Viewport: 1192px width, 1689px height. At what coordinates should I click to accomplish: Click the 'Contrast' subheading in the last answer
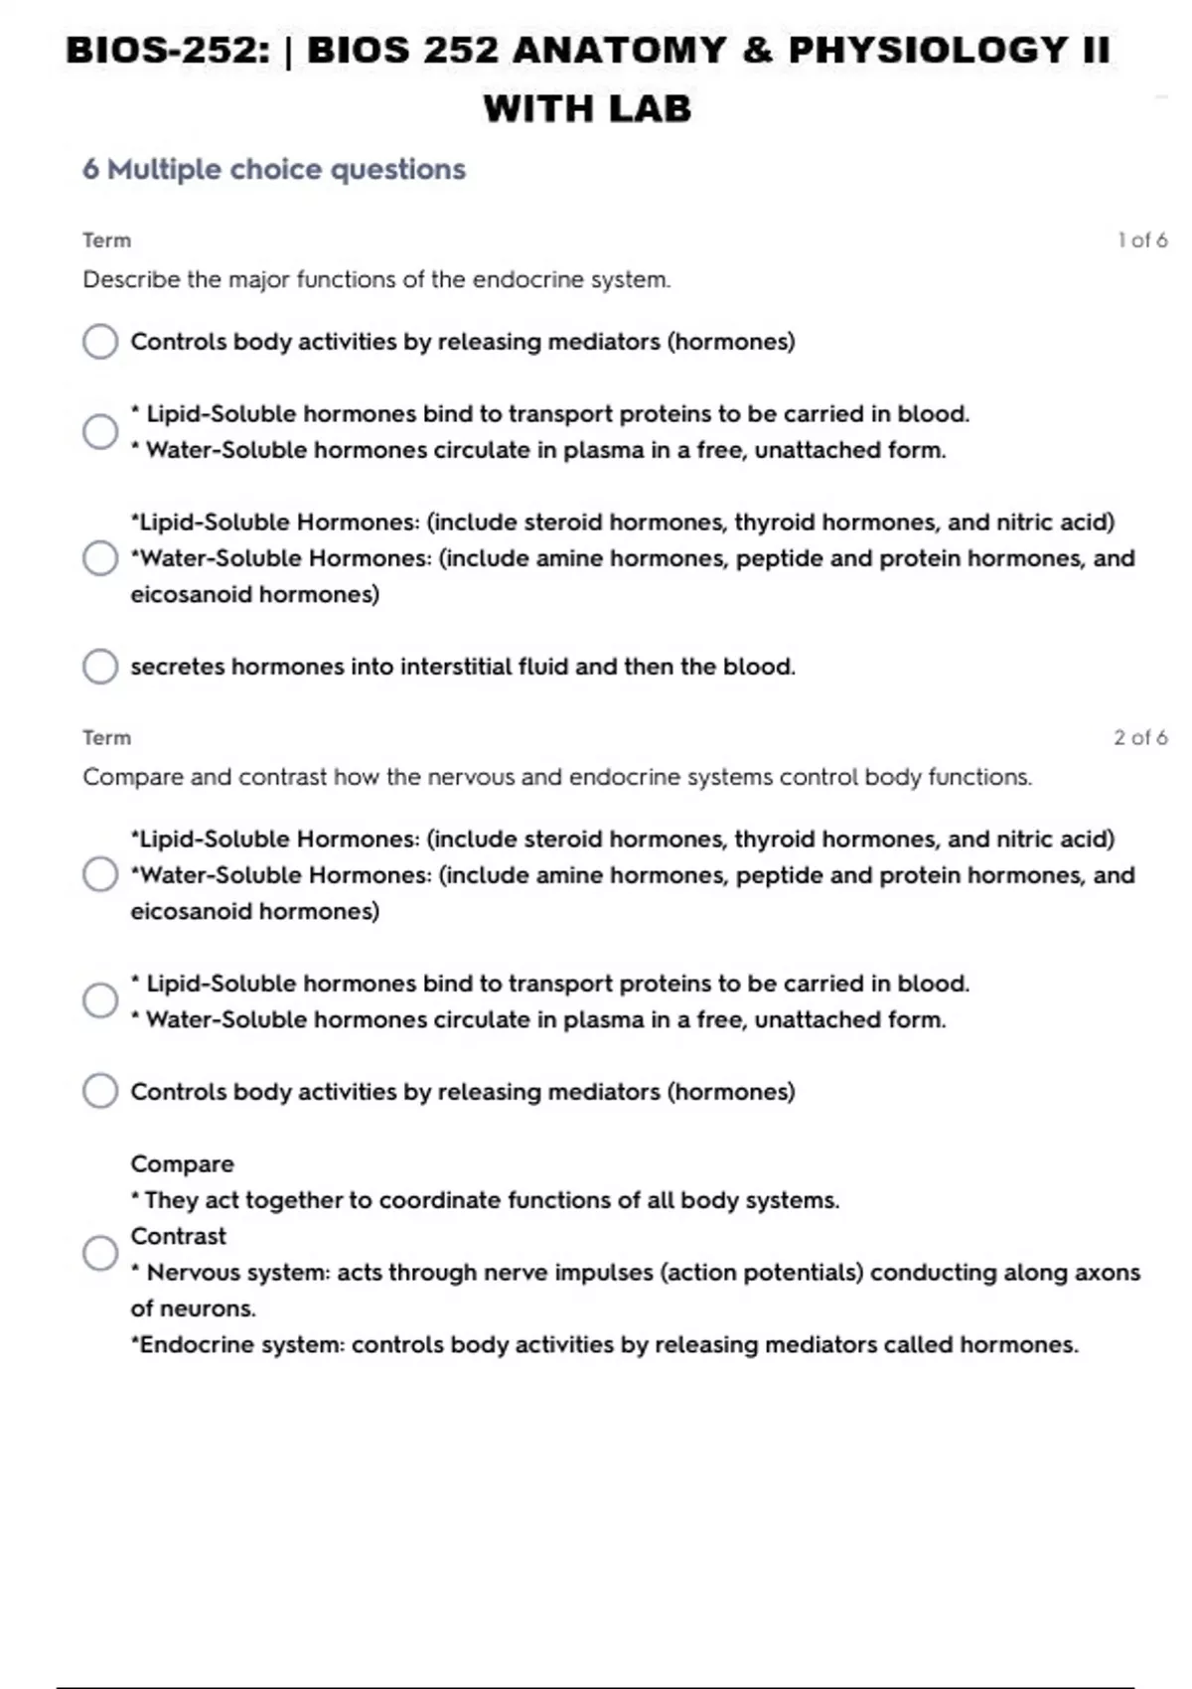click(179, 1236)
